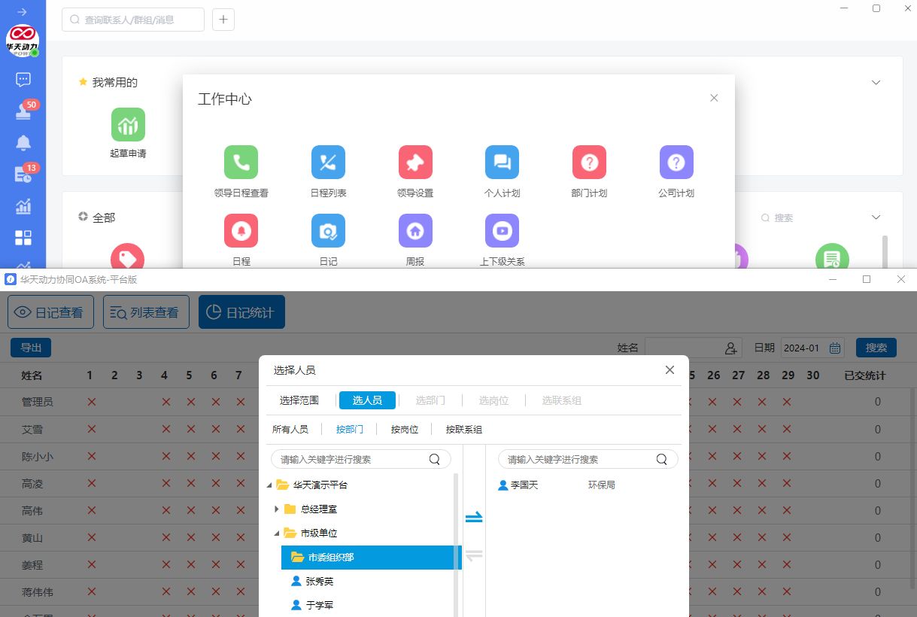
Task: Click the add-person icon in 姓名 field
Action: (730, 348)
